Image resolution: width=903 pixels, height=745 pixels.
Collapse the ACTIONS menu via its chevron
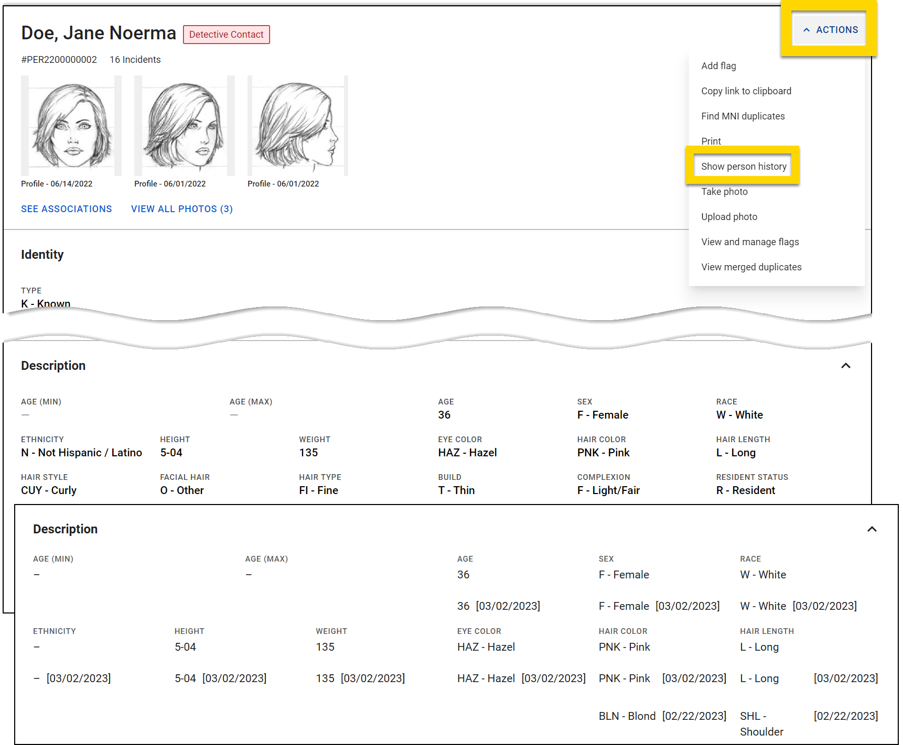pyautogui.click(x=806, y=30)
